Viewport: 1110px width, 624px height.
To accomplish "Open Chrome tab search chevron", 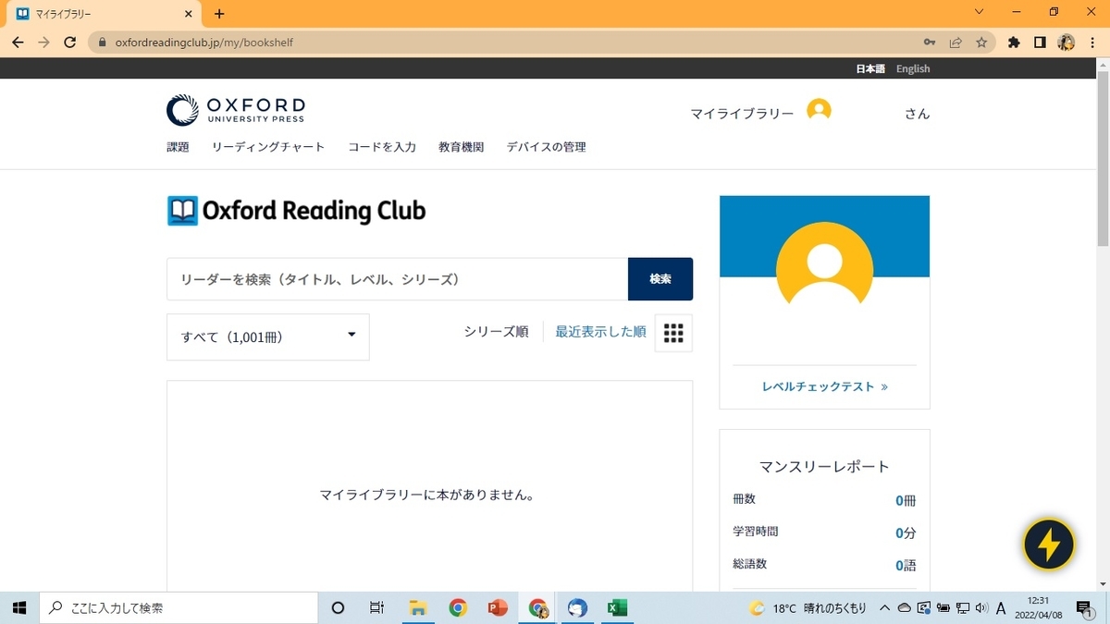I will 980,12.
